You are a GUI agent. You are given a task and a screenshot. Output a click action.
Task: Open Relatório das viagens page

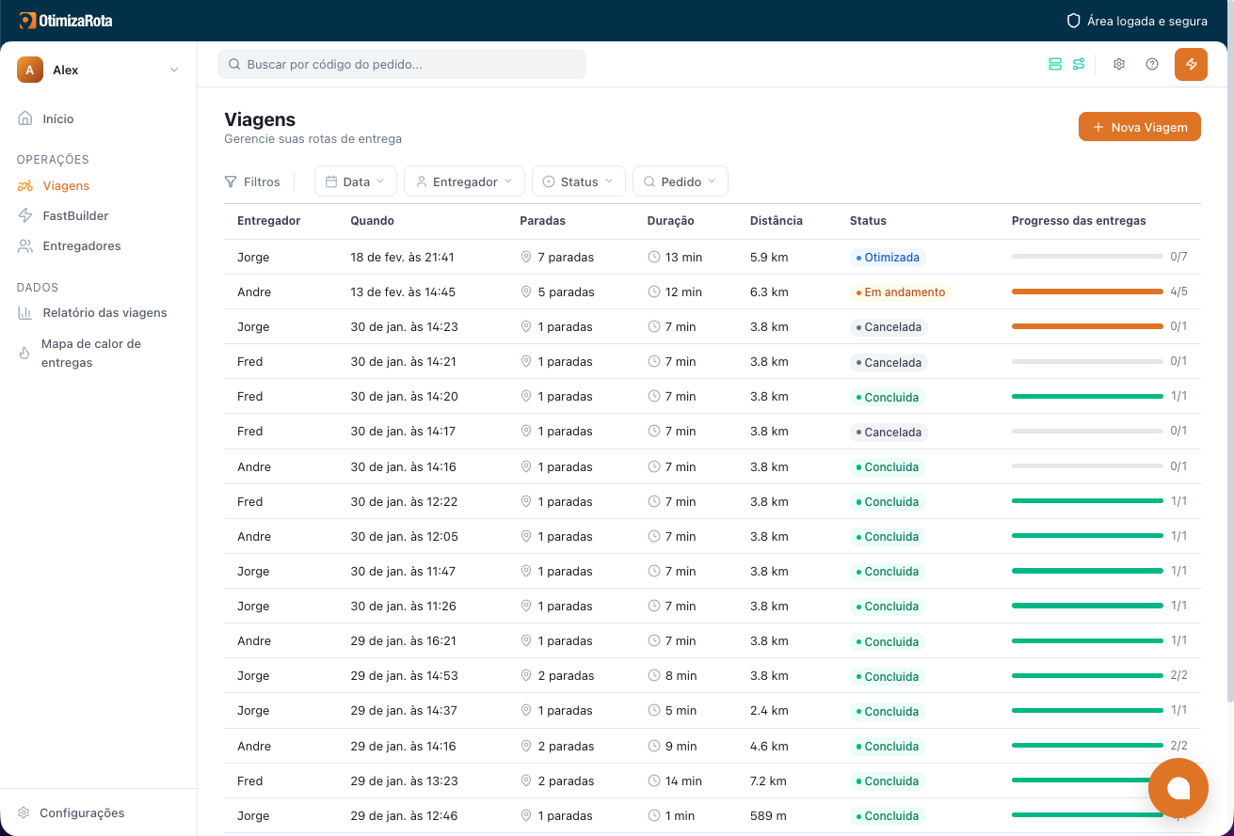pos(104,312)
